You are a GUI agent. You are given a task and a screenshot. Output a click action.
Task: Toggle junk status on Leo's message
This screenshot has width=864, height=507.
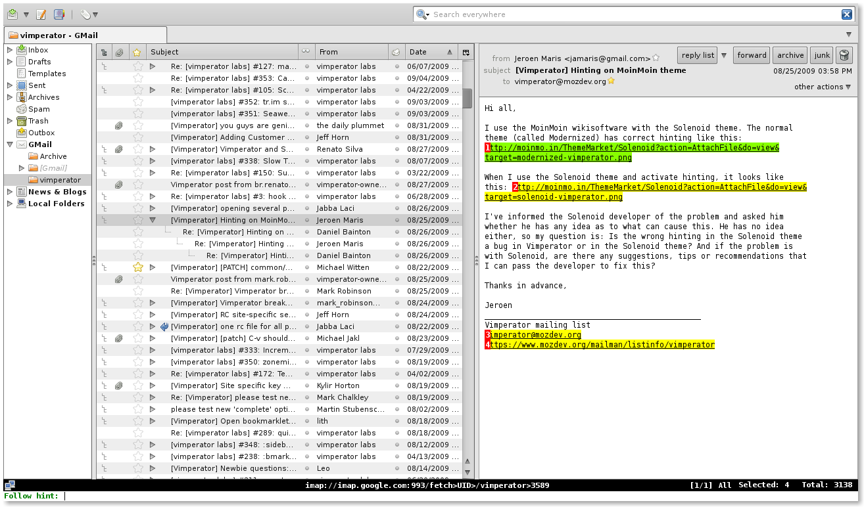396,468
